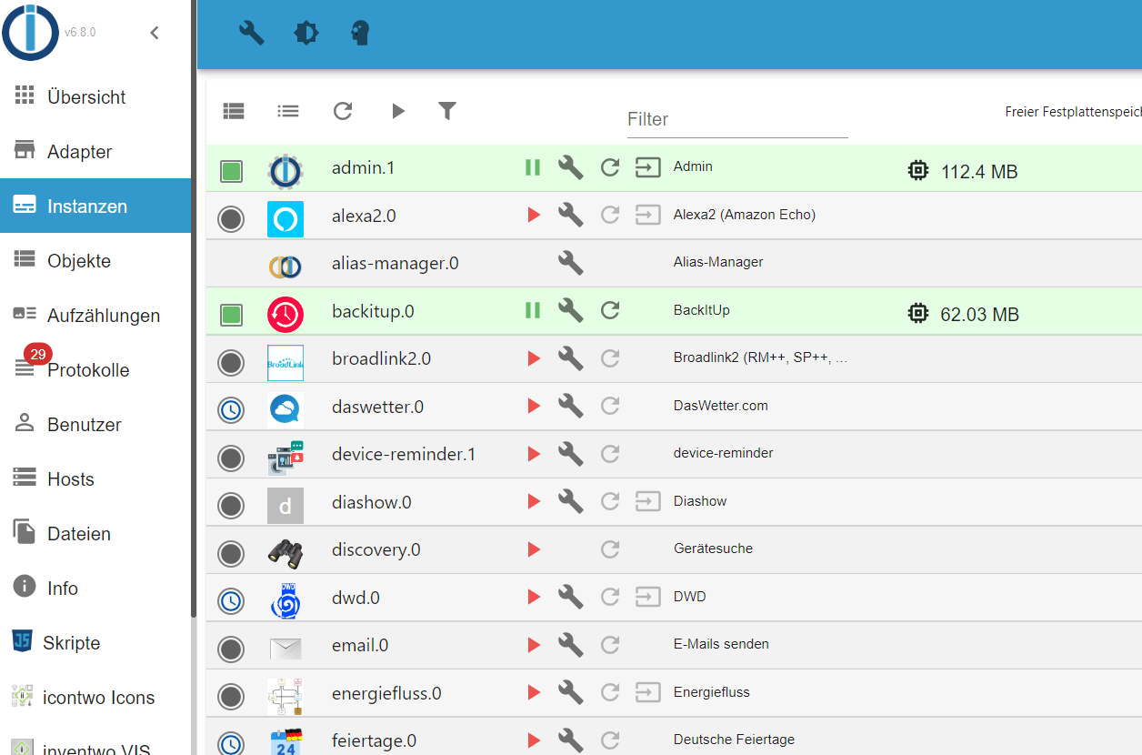Screen dimensions: 1142x755
Task: Open backitup.0 wrench settings
Action: [x=570, y=311]
